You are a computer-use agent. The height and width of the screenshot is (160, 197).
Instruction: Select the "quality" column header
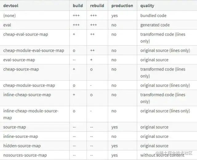tap(147, 6)
